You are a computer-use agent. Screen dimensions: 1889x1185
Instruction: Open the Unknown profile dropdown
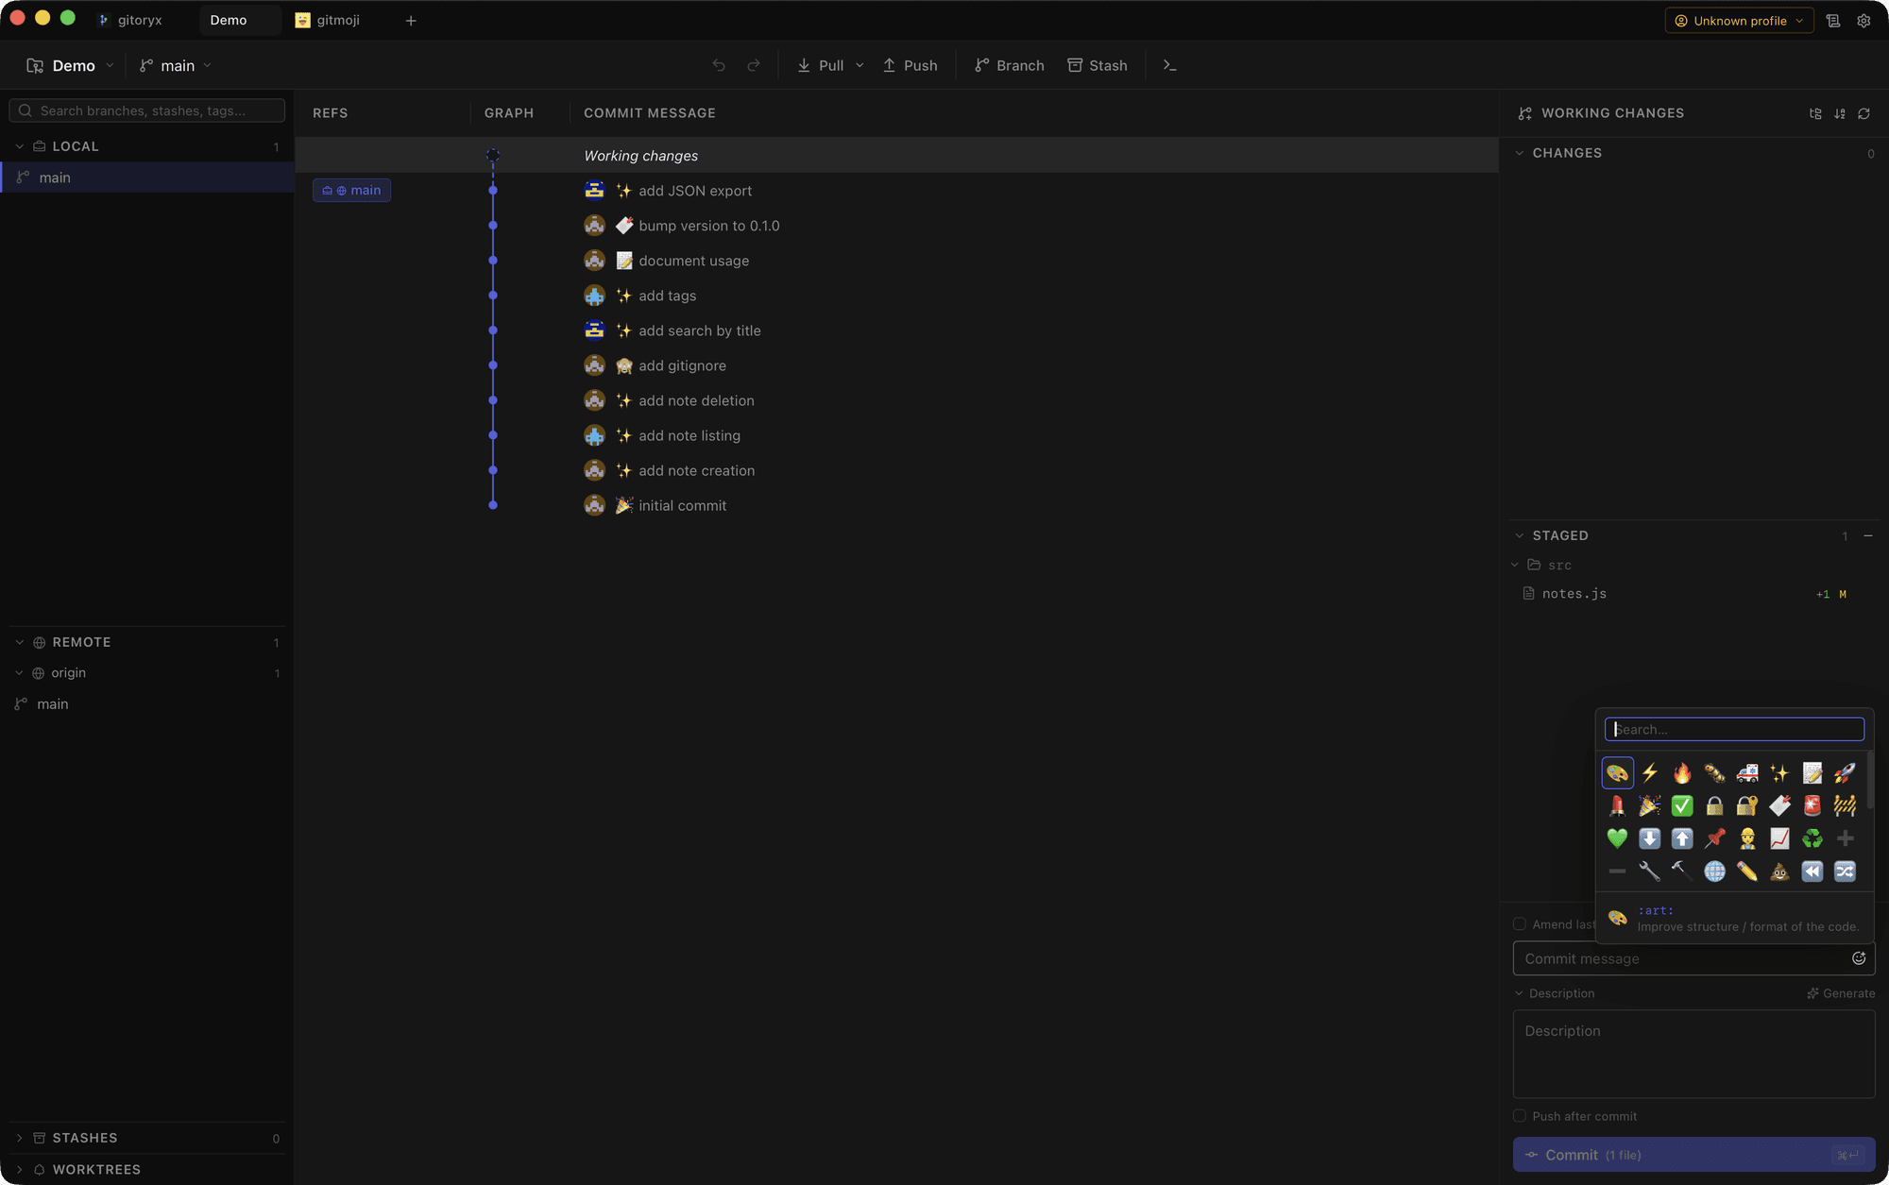click(1739, 21)
